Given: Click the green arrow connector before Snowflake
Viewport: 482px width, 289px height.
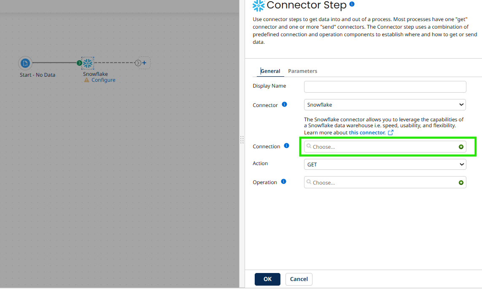Looking at the screenshot, I should (x=79, y=63).
